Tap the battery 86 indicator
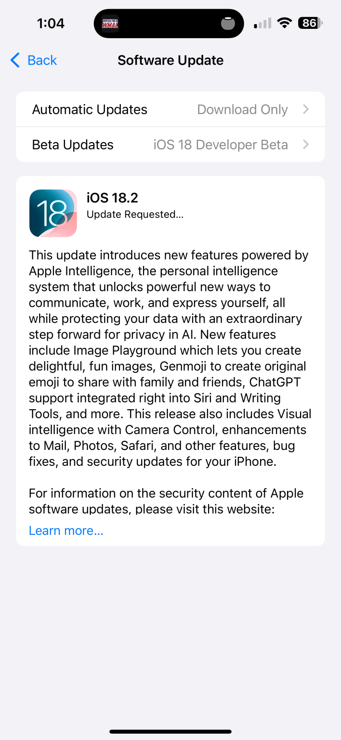This screenshot has width=341, height=740. [310, 23]
